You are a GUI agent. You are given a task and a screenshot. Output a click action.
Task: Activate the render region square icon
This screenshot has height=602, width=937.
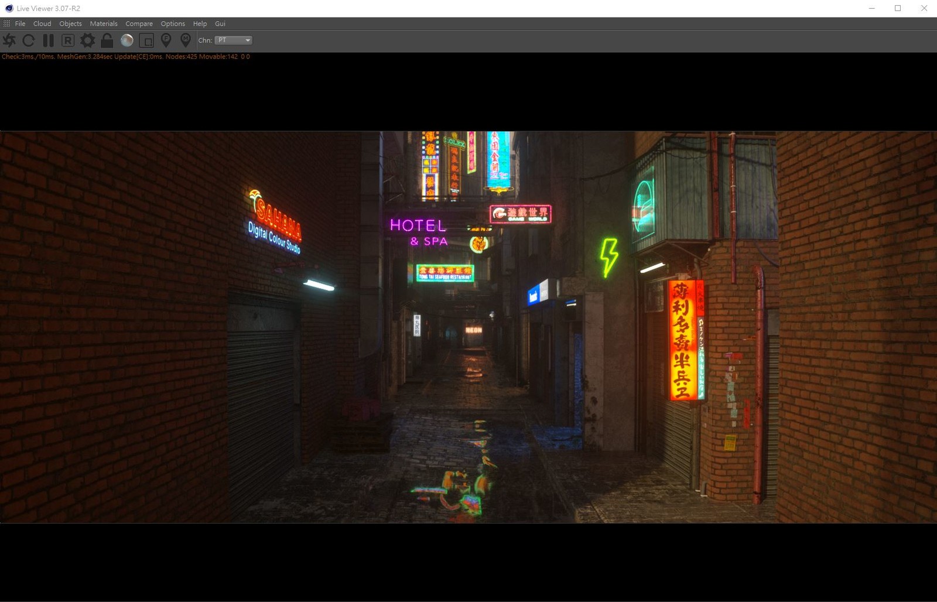146,40
